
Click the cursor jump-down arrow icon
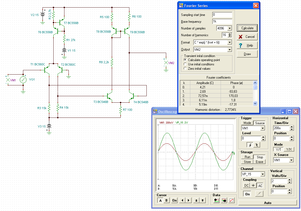tap(202, 200)
